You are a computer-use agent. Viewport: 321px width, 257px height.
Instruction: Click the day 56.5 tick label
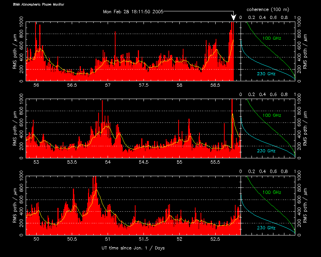(x=72, y=85)
